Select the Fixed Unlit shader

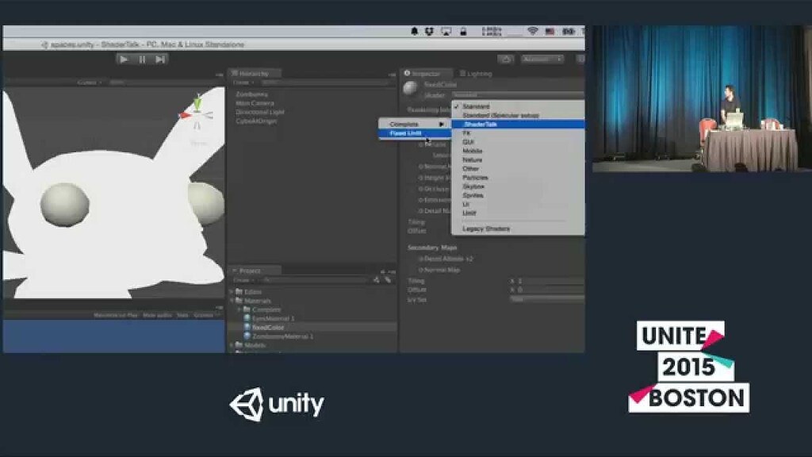[x=414, y=133]
